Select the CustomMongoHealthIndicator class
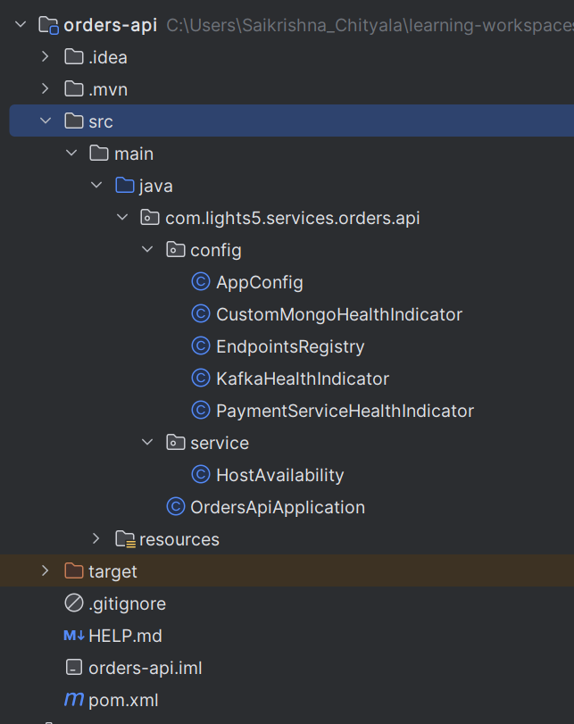This screenshot has height=724, width=574. click(x=339, y=314)
